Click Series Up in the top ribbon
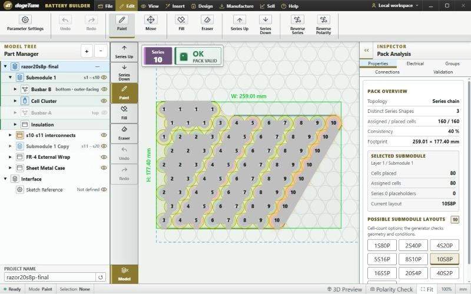Screen dimensions: 471x294 (240, 24)
